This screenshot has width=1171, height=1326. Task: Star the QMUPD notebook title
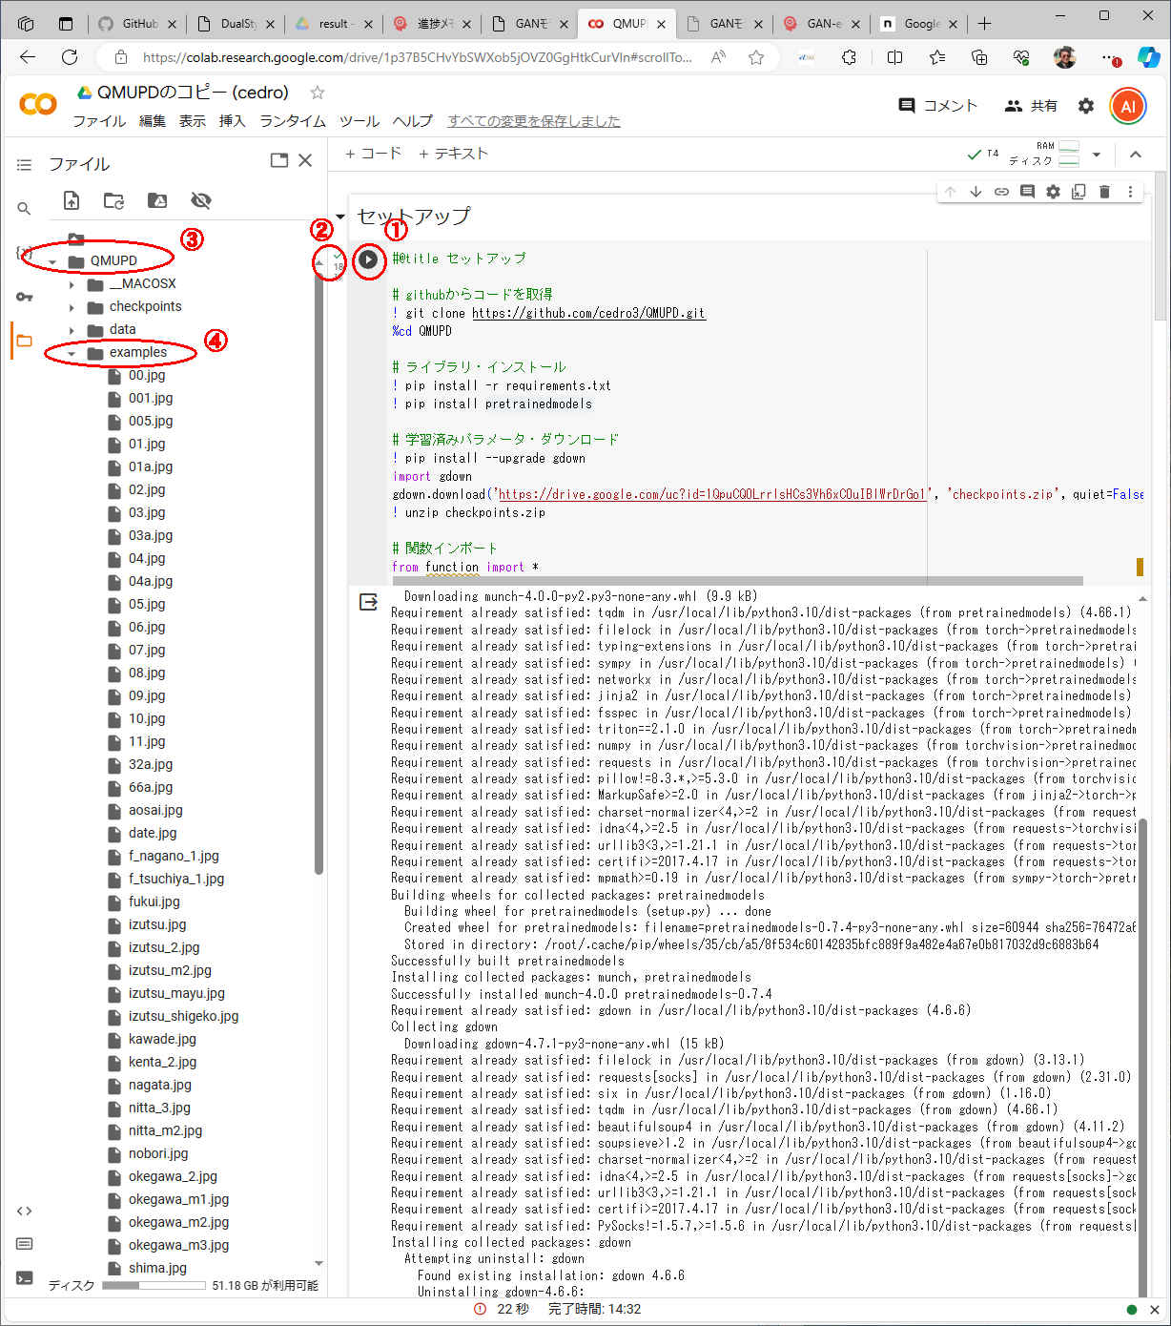[x=318, y=93]
